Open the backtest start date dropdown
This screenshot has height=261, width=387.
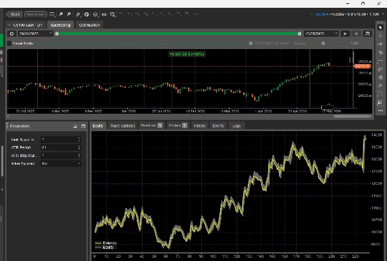pos(35,34)
